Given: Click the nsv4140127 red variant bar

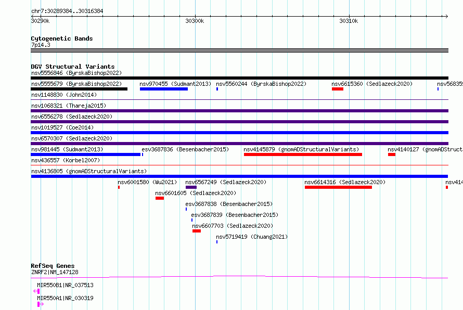Looking at the screenshot, I should pyautogui.click(x=392, y=154).
